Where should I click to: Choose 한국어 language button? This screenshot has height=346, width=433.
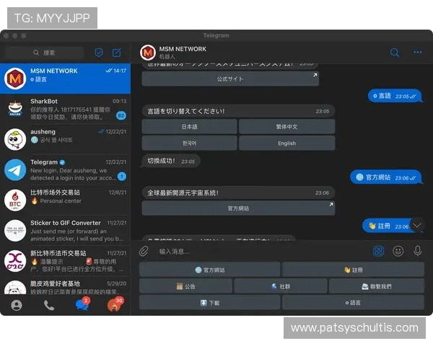pyautogui.click(x=189, y=143)
